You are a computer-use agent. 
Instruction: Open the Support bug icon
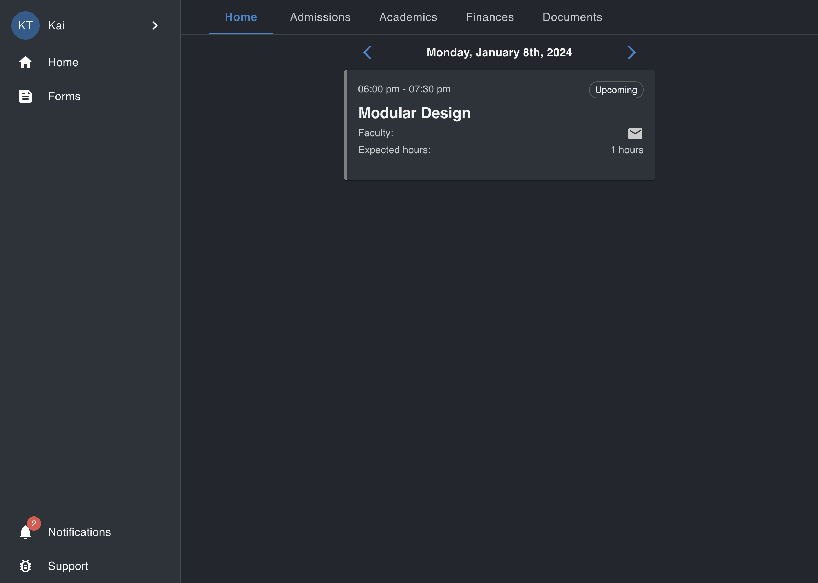[x=25, y=566]
